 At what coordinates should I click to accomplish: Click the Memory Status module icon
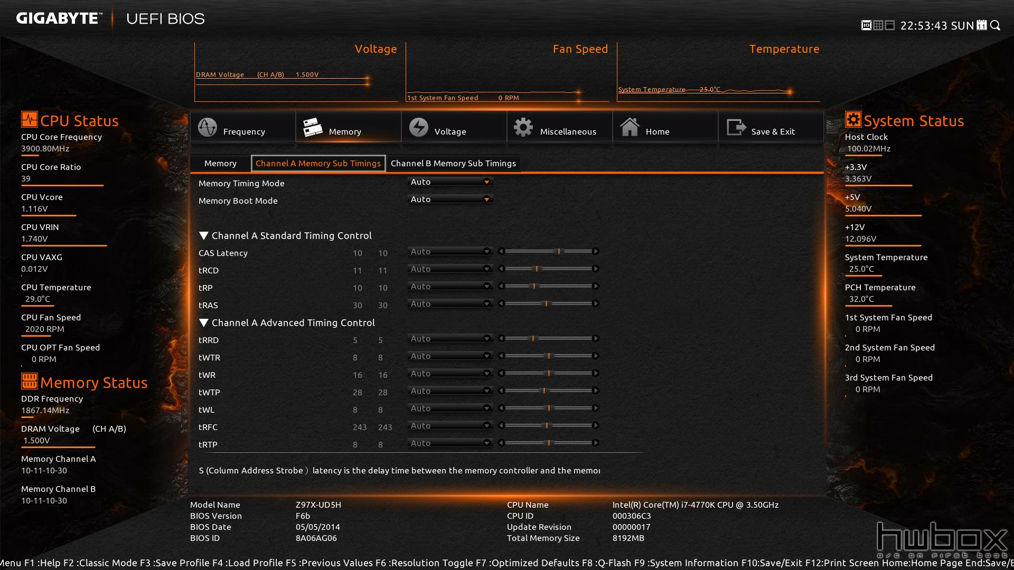coord(30,381)
